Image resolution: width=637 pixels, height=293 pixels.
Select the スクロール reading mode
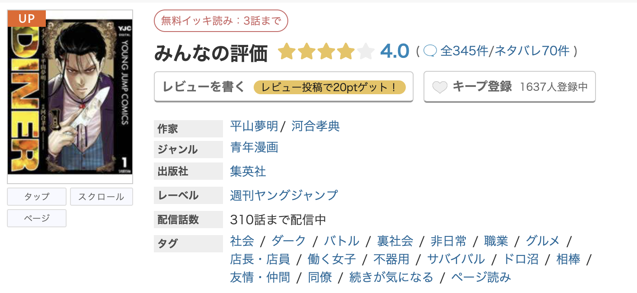pos(101,197)
